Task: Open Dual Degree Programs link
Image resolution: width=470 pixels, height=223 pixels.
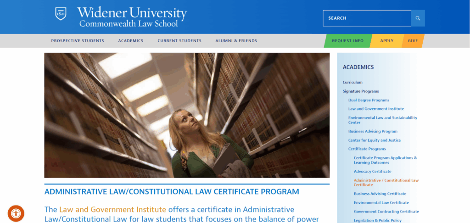Action: tap(369, 100)
